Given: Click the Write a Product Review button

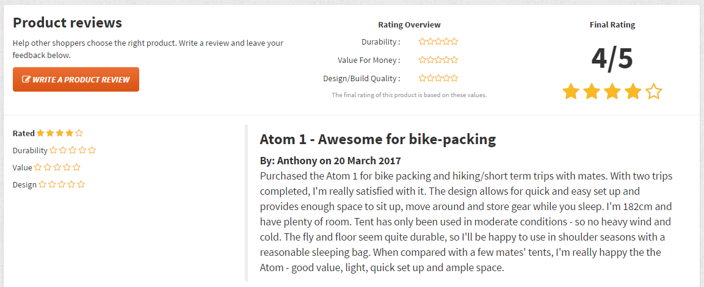Looking at the screenshot, I should 76,79.
